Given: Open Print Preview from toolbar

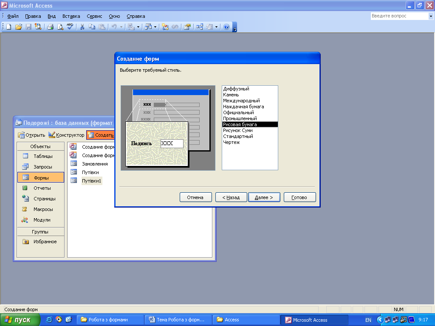Looking at the screenshot, I should tap(60, 27).
